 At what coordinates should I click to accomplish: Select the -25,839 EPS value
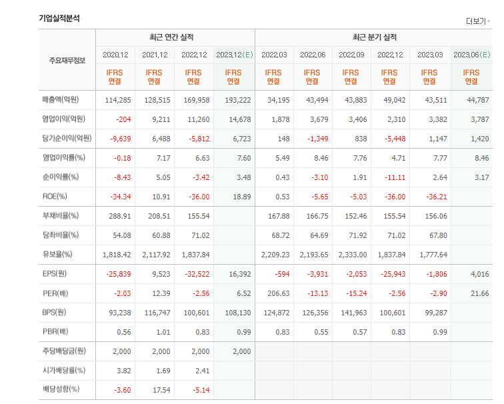click(x=119, y=274)
